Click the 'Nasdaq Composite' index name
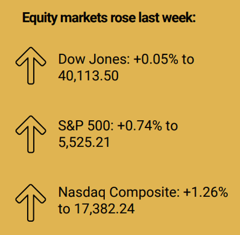 (119, 193)
